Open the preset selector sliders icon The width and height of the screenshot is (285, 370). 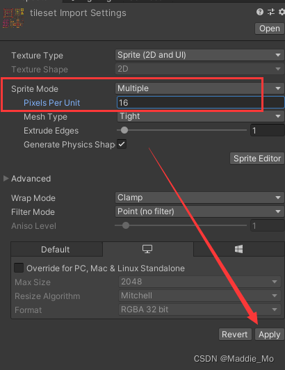tap(271, 12)
